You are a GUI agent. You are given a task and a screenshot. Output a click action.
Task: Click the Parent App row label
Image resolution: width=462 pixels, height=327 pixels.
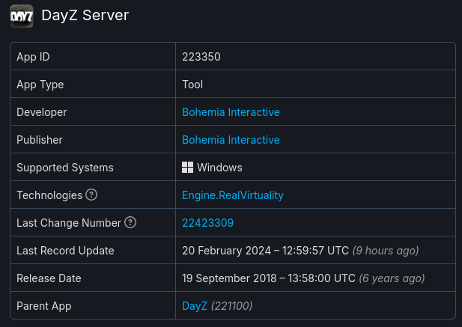click(x=44, y=306)
